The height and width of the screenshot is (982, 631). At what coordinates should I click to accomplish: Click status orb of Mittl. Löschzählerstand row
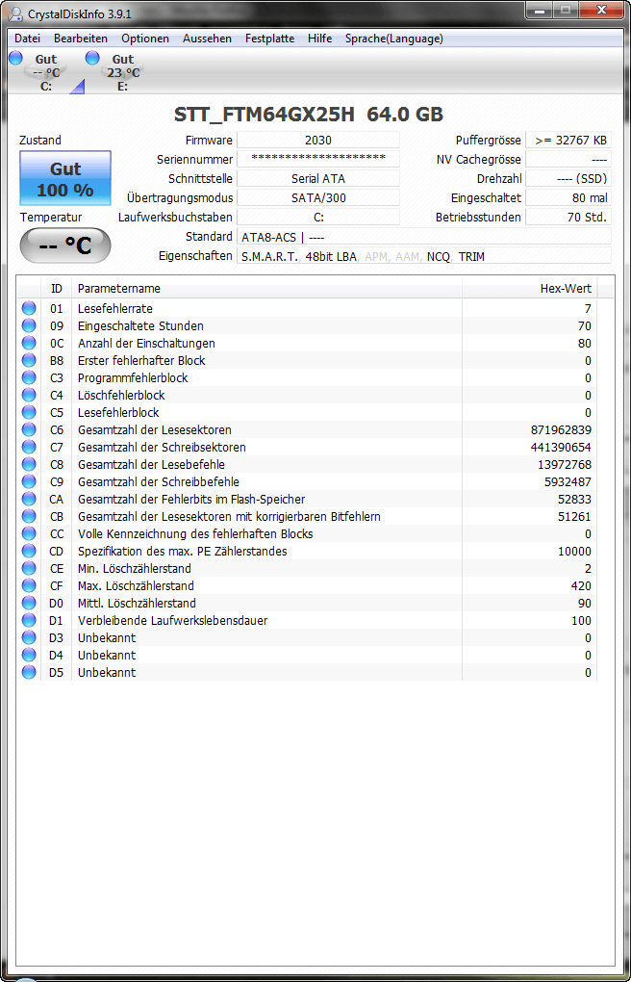pos(29,603)
